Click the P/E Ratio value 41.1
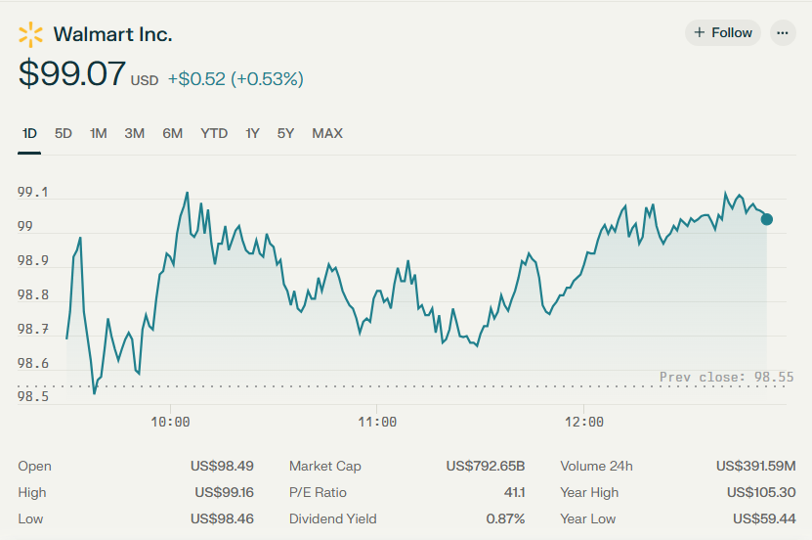Viewport: 812px width, 540px height. click(x=514, y=492)
